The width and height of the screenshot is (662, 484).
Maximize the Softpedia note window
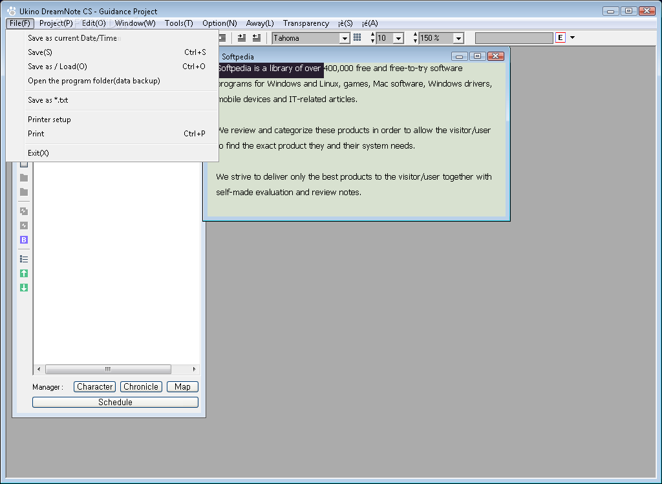[477, 56]
